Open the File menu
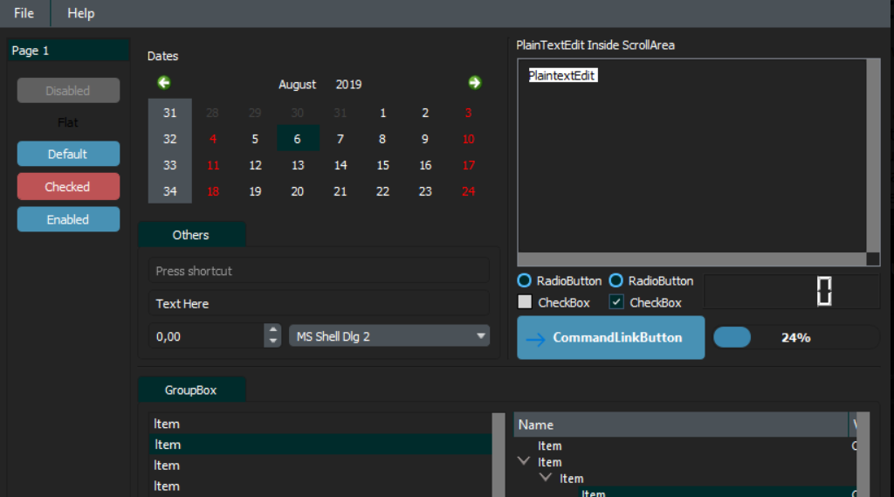894x497 pixels. [x=24, y=13]
